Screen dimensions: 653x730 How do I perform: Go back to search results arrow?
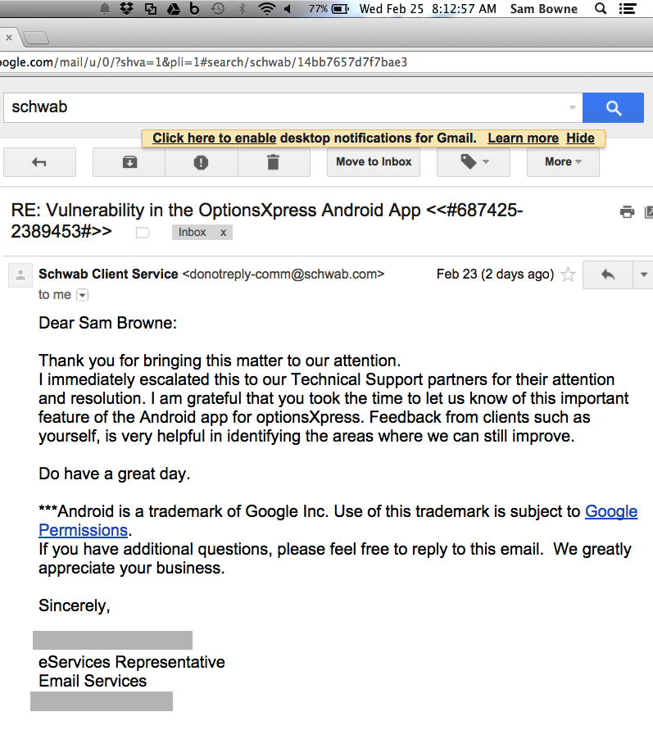click(x=39, y=162)
